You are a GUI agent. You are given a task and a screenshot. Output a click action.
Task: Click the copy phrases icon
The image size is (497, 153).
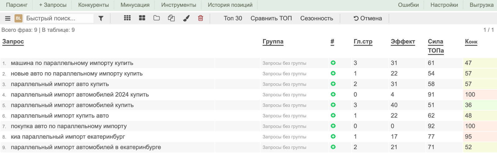point(171,18)
